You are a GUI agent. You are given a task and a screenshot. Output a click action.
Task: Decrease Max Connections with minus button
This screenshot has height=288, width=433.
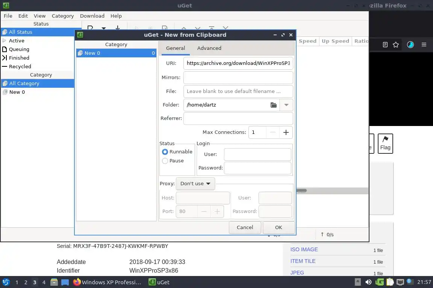click(x=273, y=132)
